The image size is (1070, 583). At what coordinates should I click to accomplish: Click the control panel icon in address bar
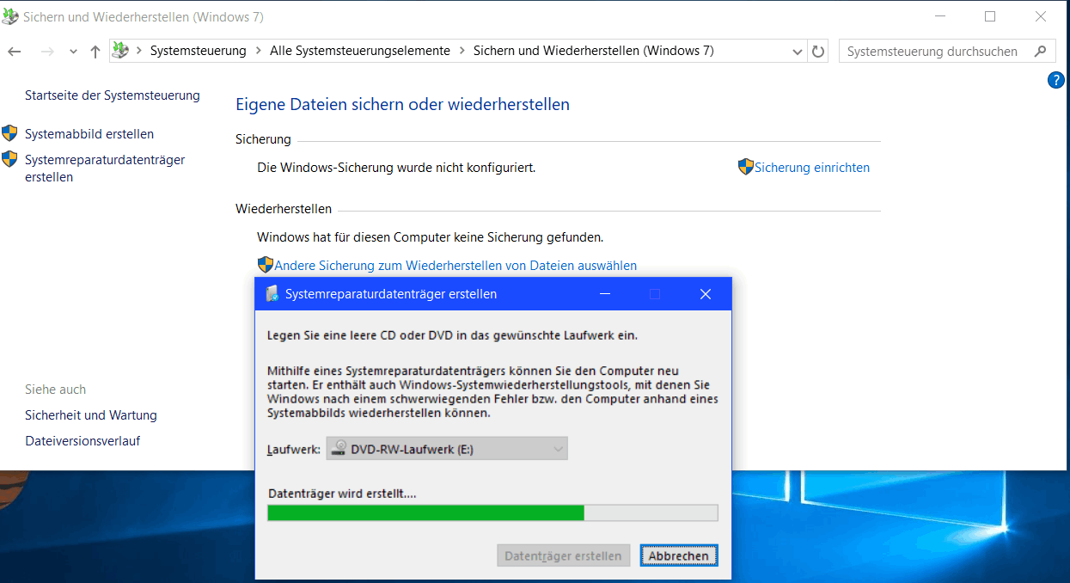pos(121,51)
